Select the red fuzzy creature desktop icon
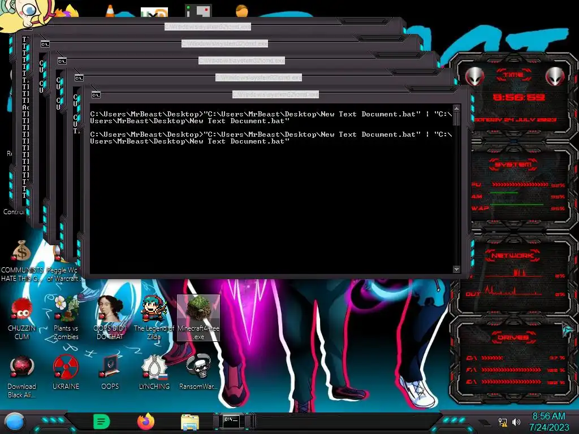Viewport: 579px width, 434px height. point(21,318)
